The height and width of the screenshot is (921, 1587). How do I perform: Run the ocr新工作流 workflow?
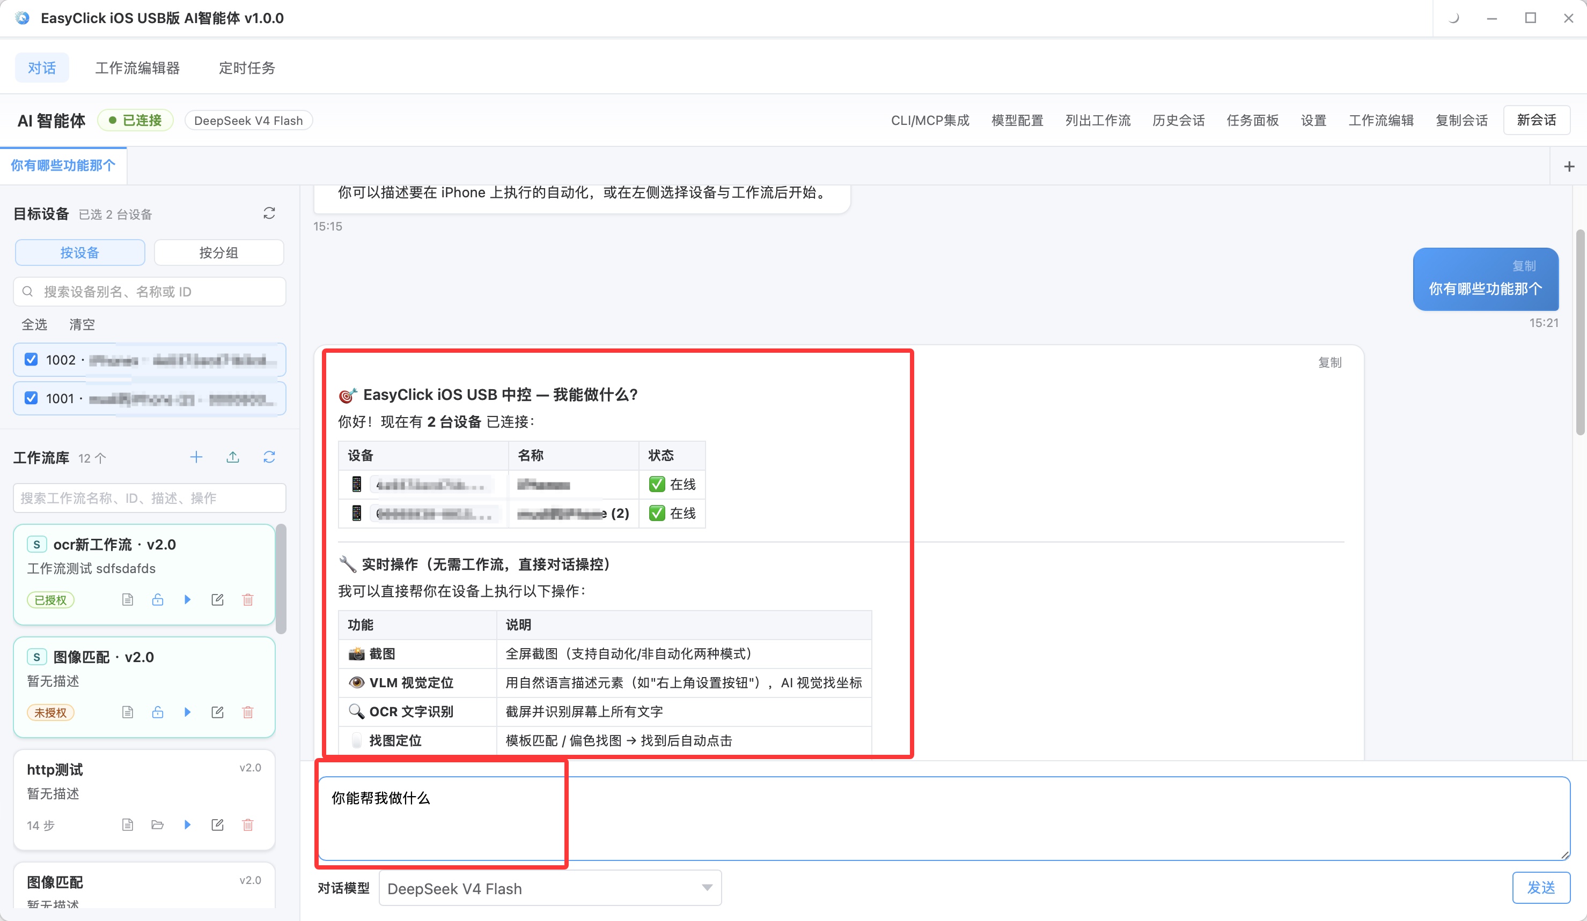(x=187, y=599)
